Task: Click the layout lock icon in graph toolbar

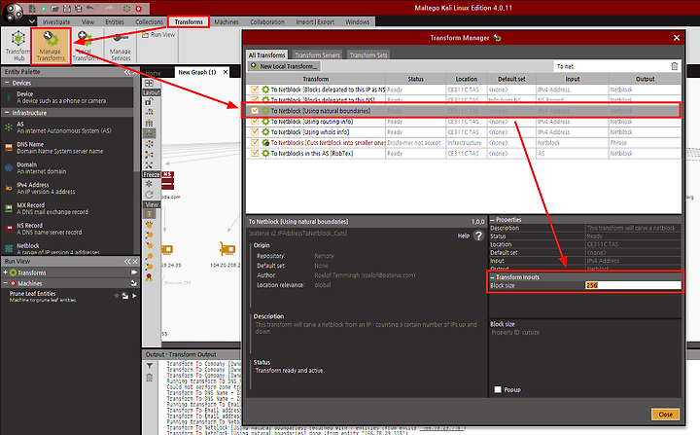Action: point(149,102)
